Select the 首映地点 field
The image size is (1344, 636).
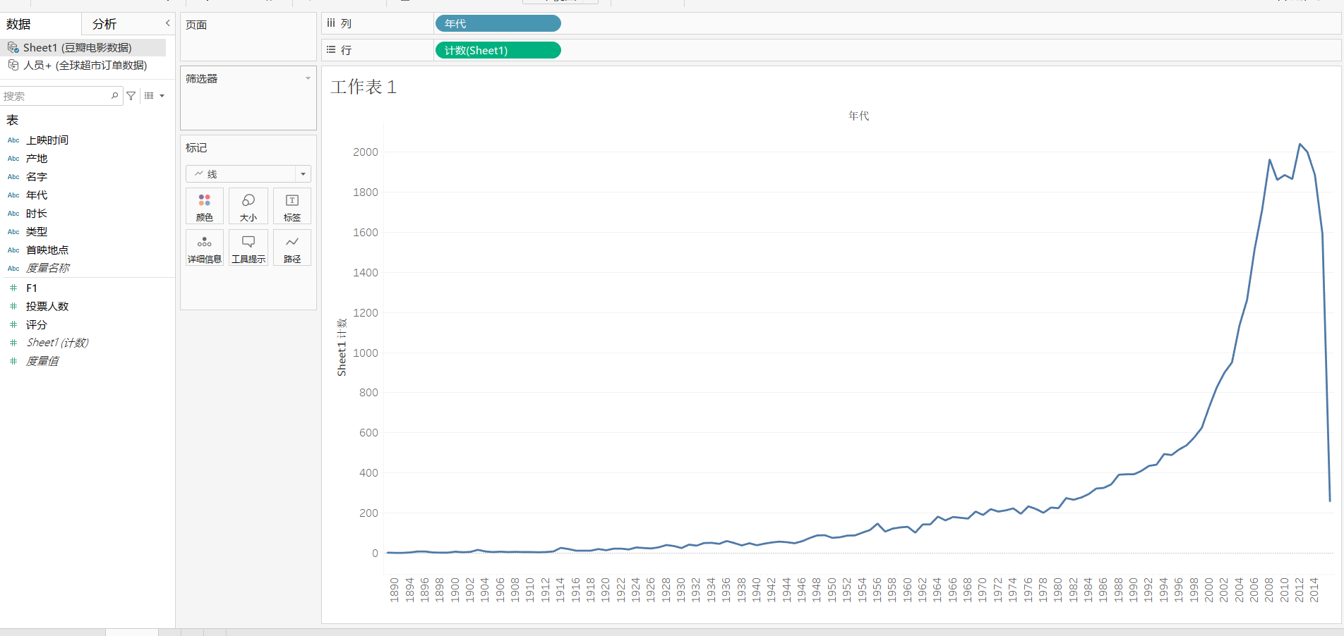[47, 250]
